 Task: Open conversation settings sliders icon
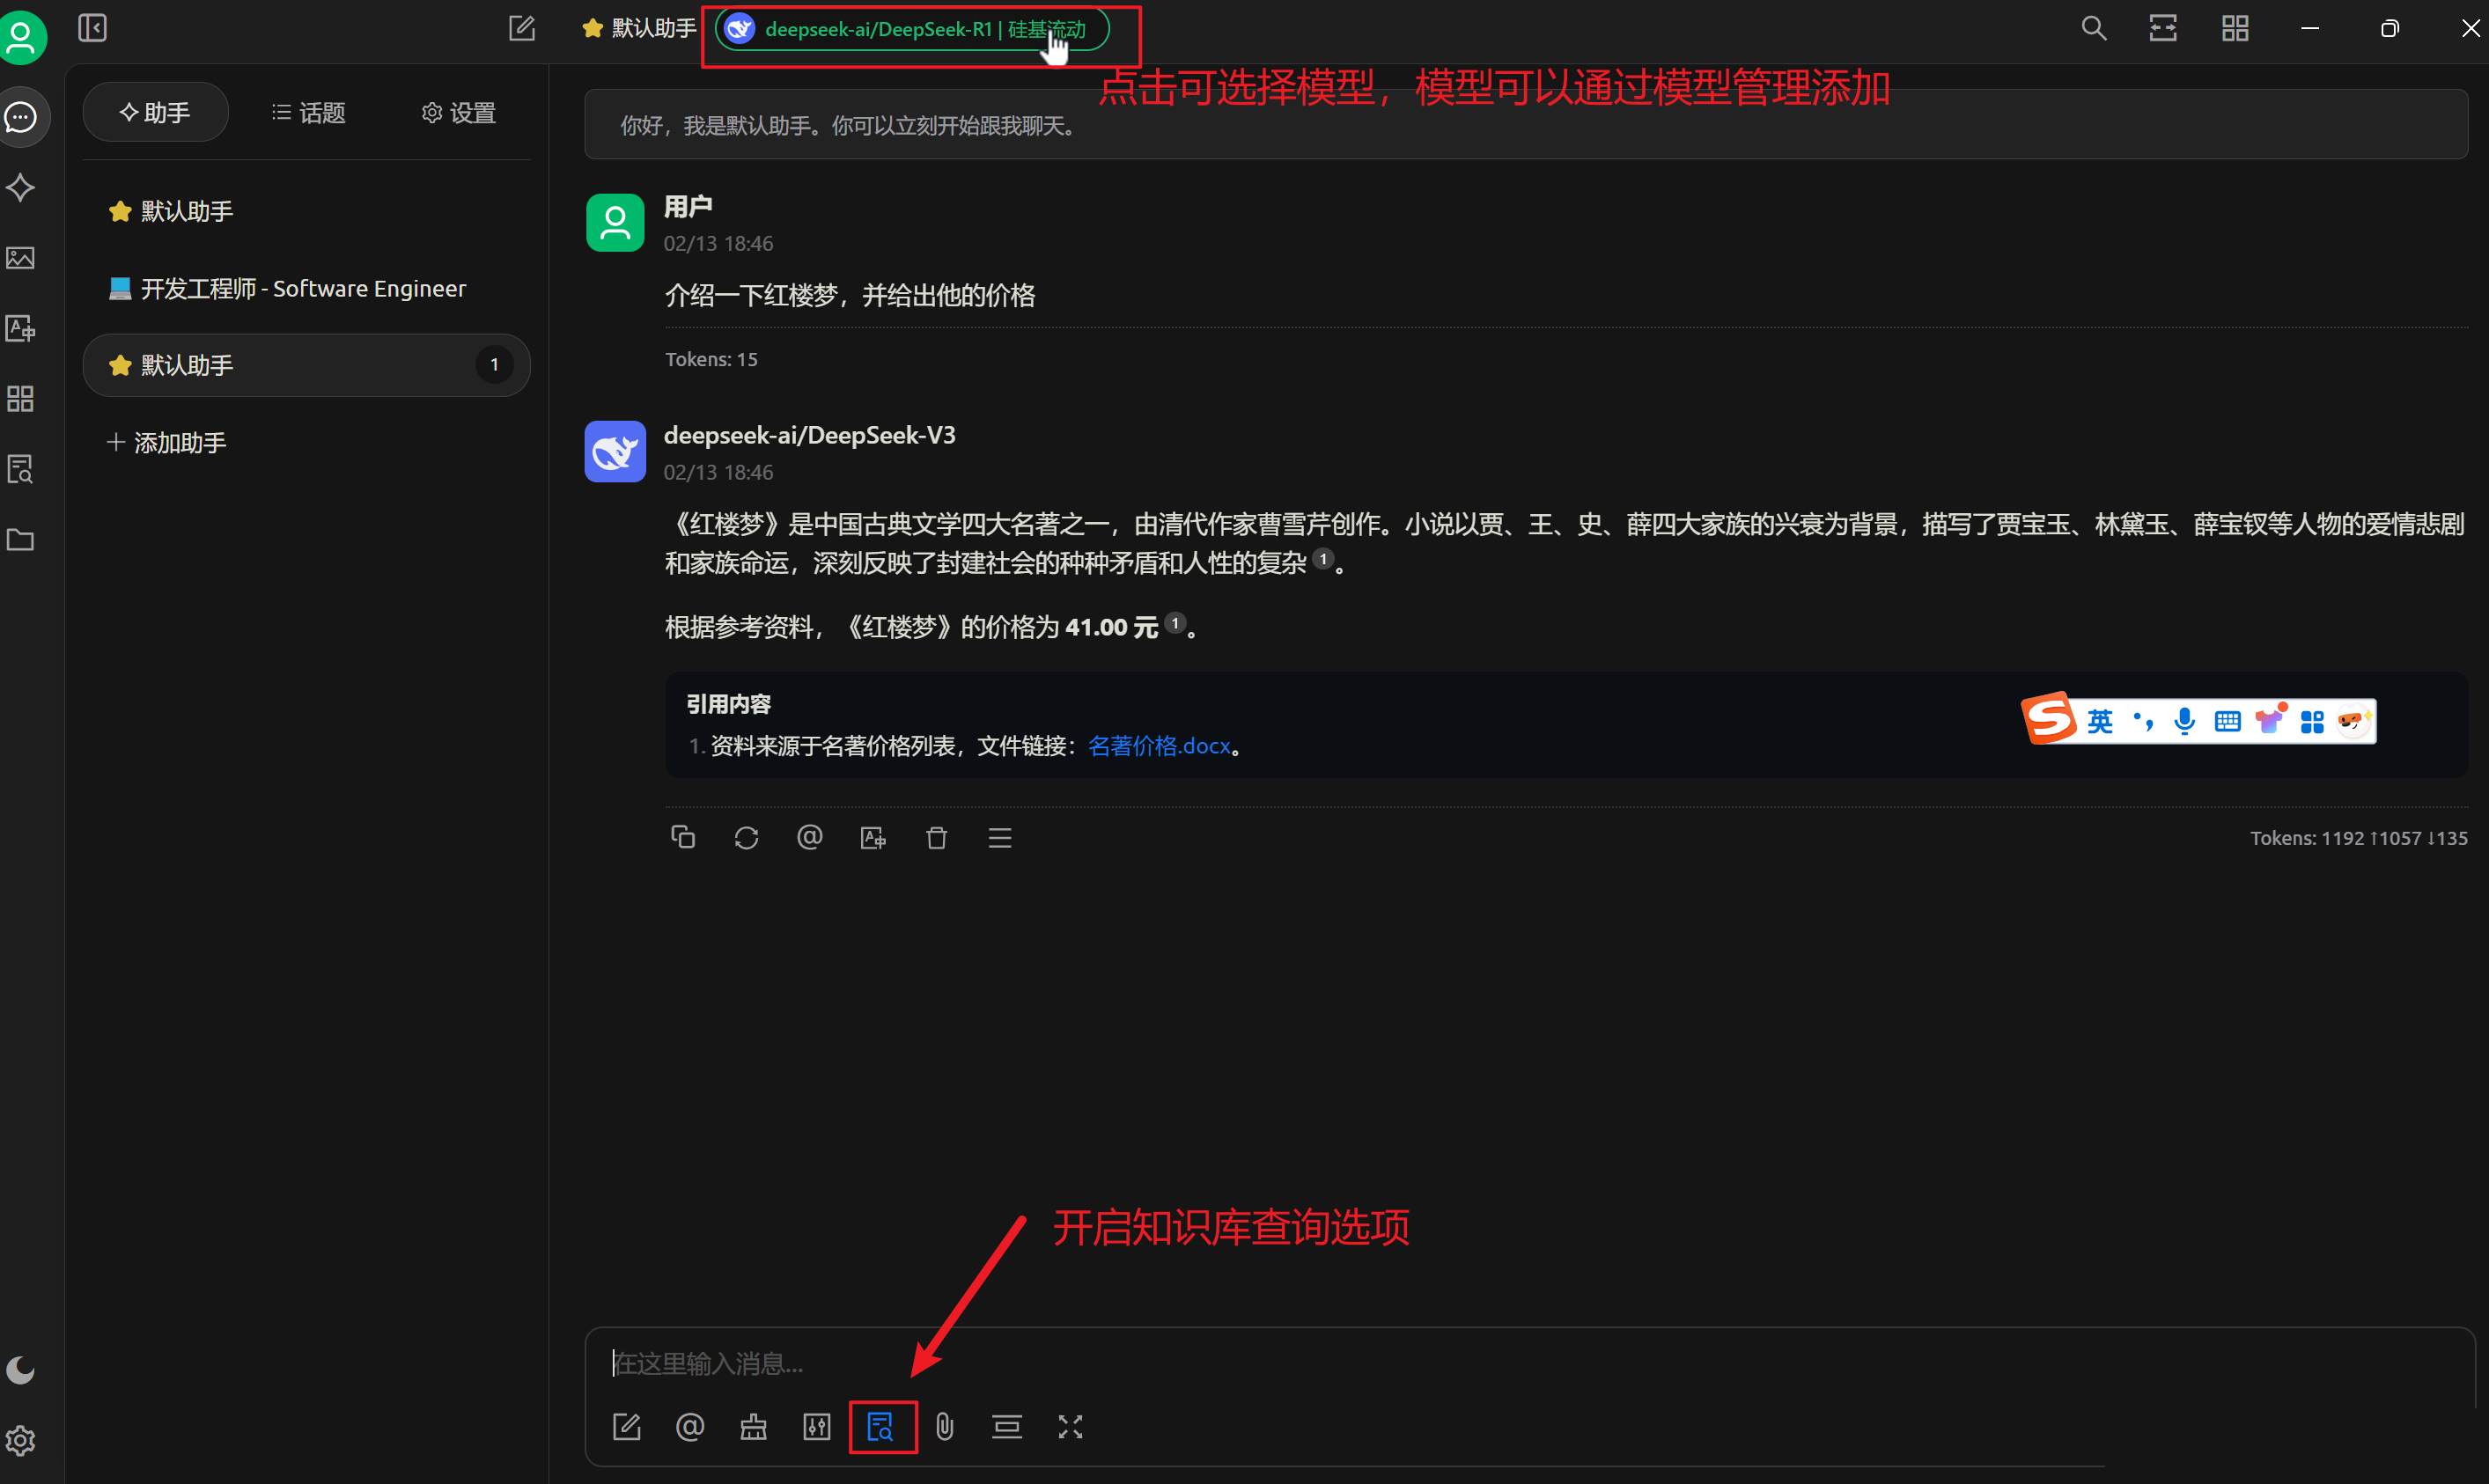coord(817,1427)
